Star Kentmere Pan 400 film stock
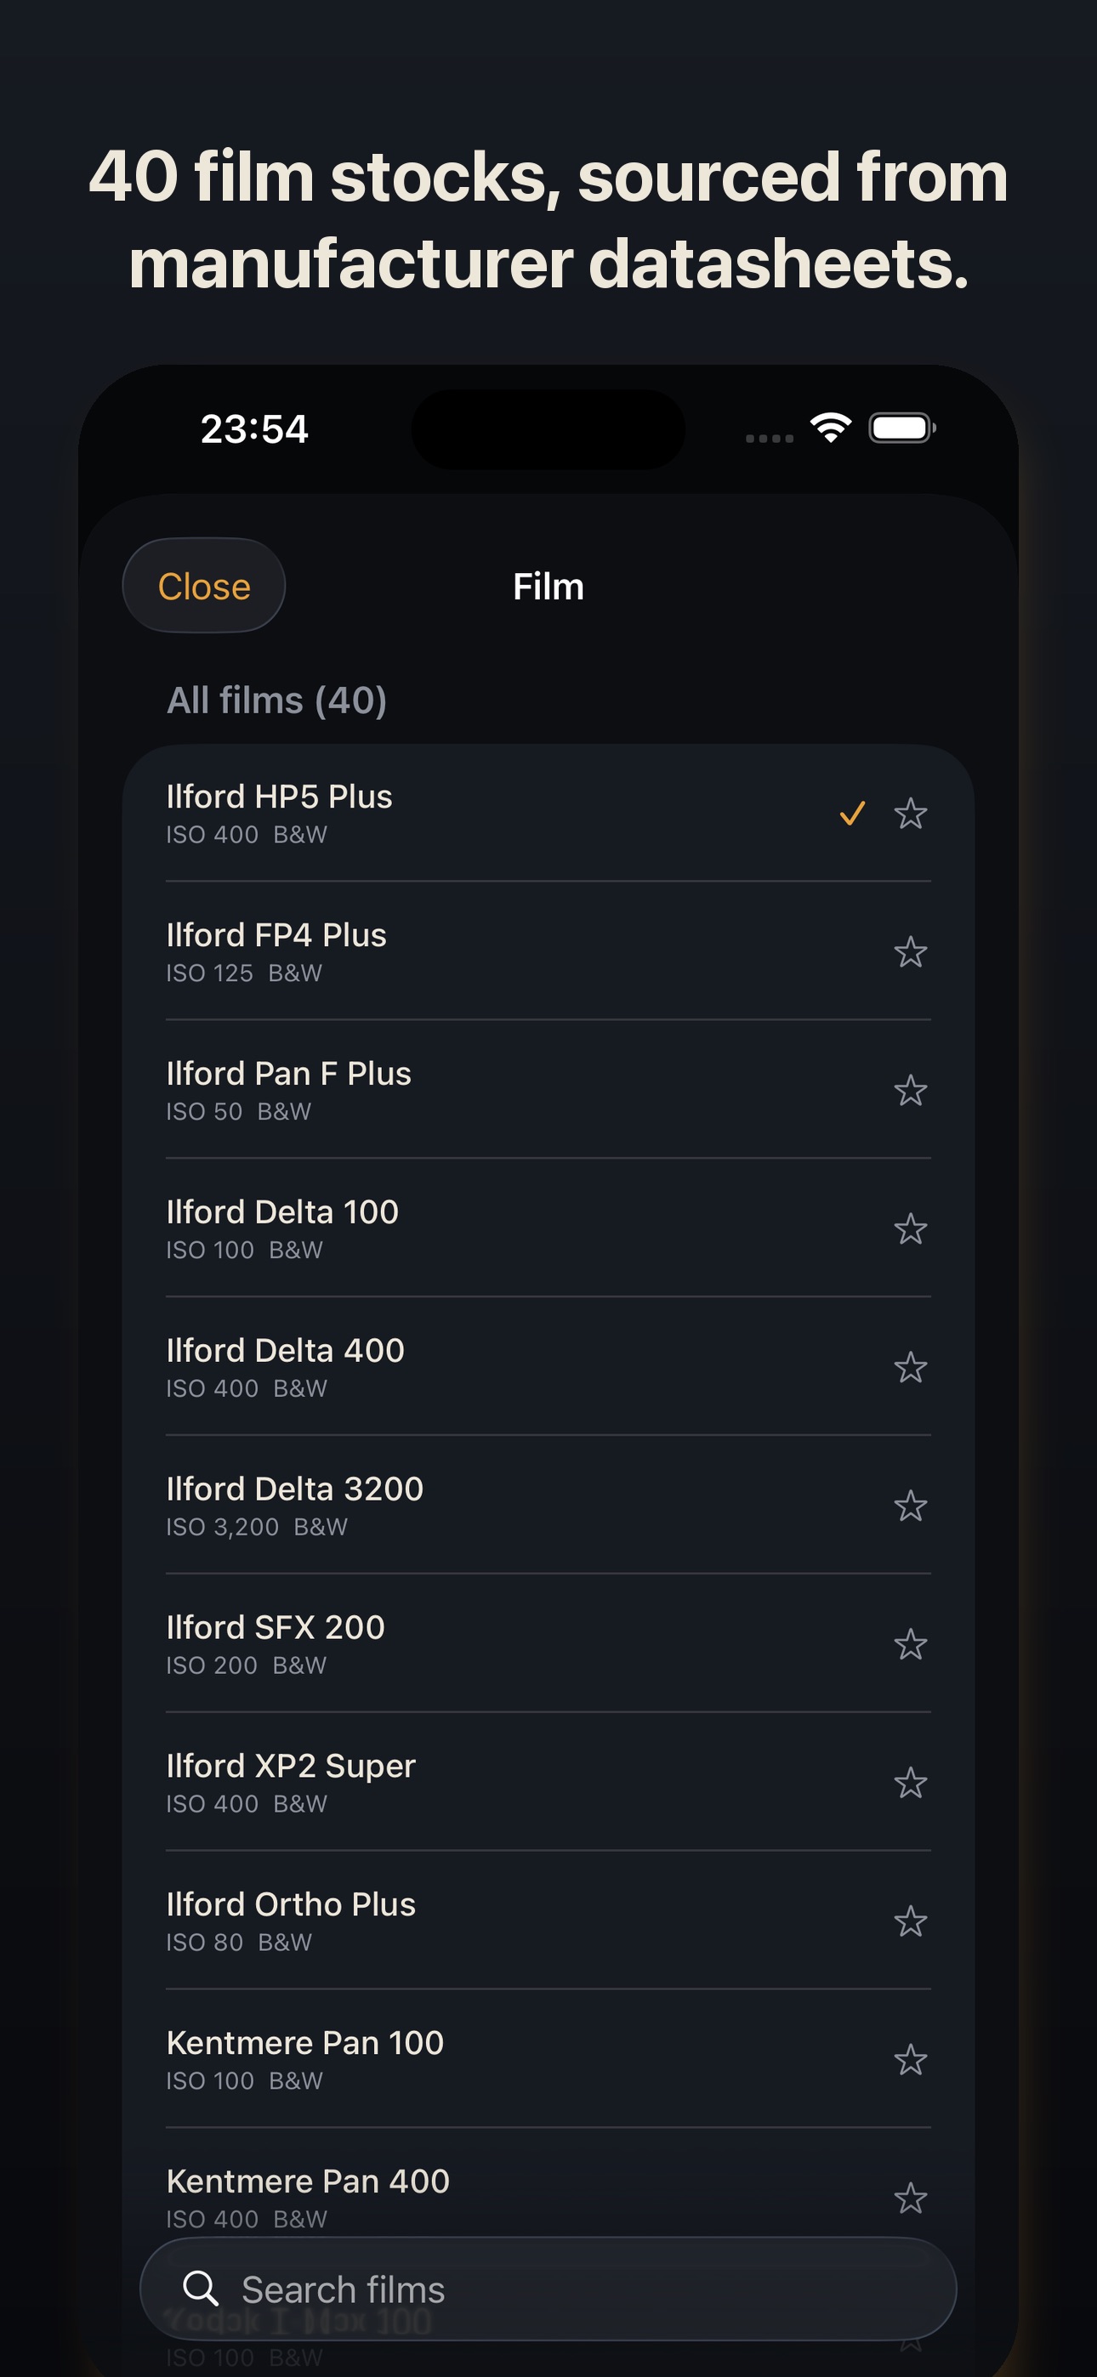 [x=911, y=2197]
